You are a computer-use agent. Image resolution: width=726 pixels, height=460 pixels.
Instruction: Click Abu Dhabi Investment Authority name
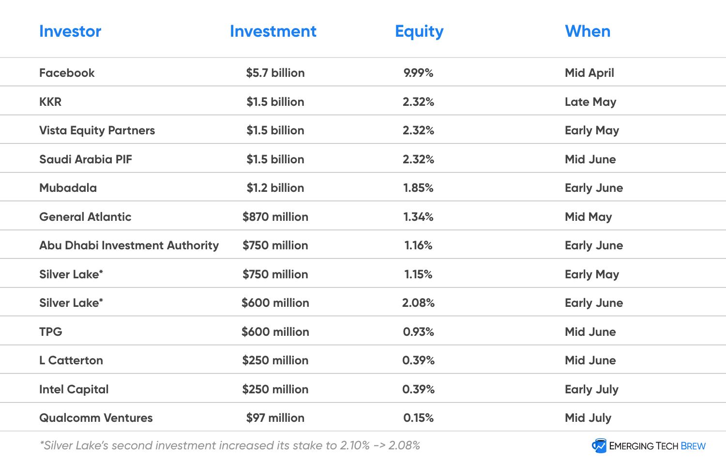[129, 245]
